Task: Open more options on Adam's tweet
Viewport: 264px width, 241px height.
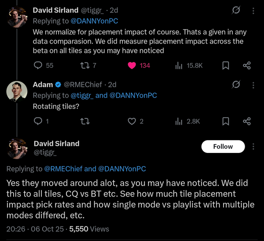Action: pyautogui.click(x=253, y=84)
